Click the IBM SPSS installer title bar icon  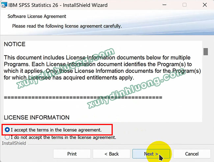click(x=4, y=5)
